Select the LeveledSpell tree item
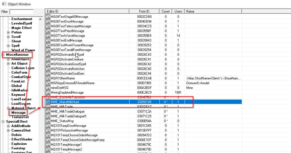291x153 pixels. click(x=22, y=23)
